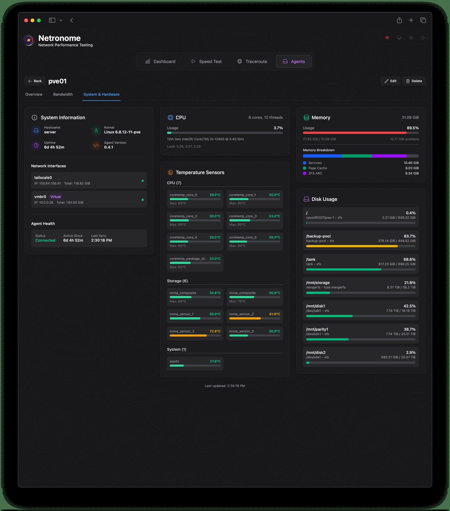
Task: Click the blue CPU chip icon
Action: (x=170, y=117)
